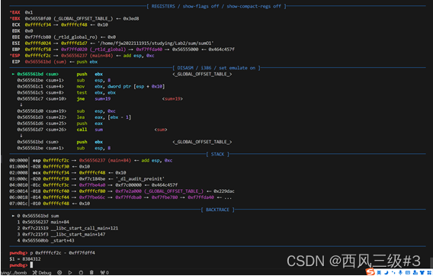Click the soft keyboard icon in Sogou toolbar
Screen dimensions: 433x276
tap(408, 273)
